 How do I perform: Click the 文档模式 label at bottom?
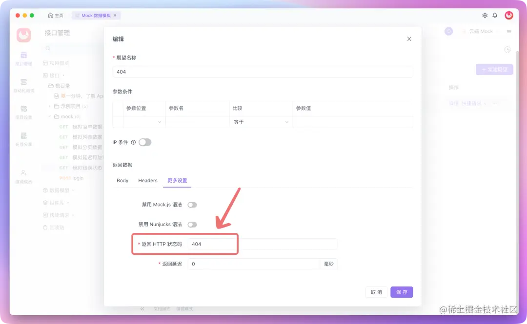tap(162, 308)
